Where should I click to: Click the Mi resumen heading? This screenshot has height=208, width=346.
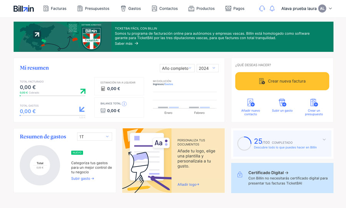(x=34, y=68)
